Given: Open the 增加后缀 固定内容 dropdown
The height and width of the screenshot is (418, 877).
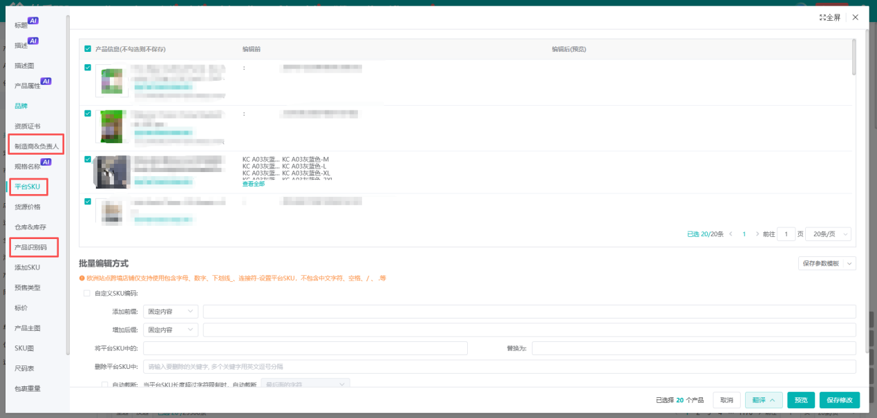Looking at the screenshot, I should click(171, 330).
